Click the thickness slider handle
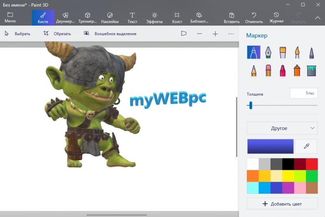 click(251, 105)
